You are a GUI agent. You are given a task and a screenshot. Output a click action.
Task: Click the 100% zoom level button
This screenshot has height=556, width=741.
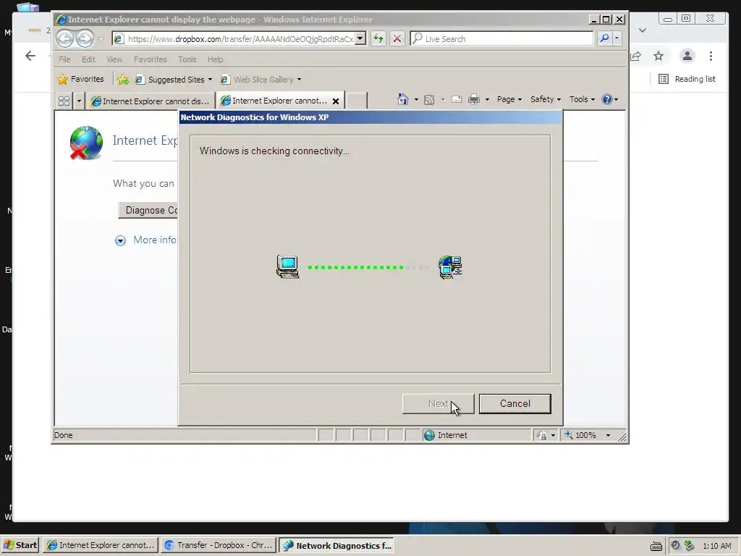click(x=581, y=435)
